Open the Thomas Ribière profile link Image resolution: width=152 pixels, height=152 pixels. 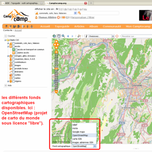47,17
